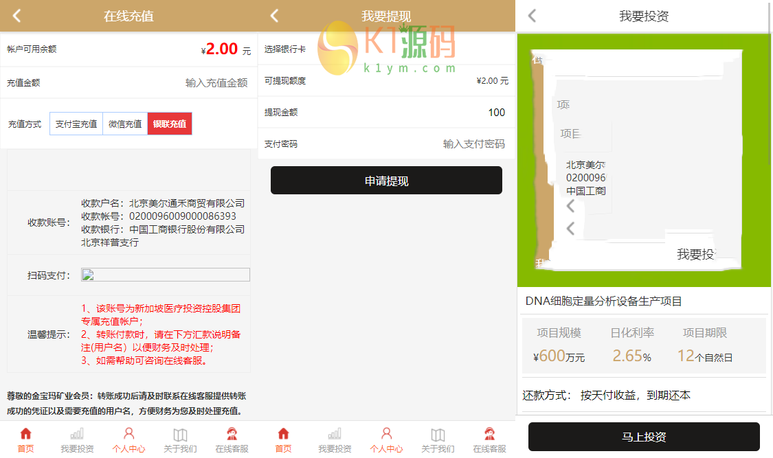Screen dimensions: 773x458
Task: Click the 马上投资 button
Action: point(644,437)
